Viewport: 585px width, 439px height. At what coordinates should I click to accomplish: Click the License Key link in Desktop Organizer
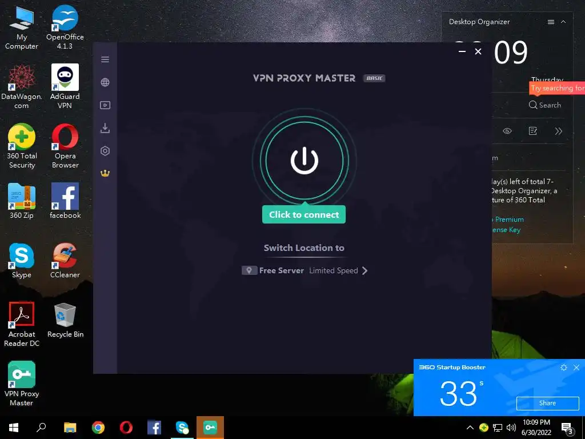(506, 230)
